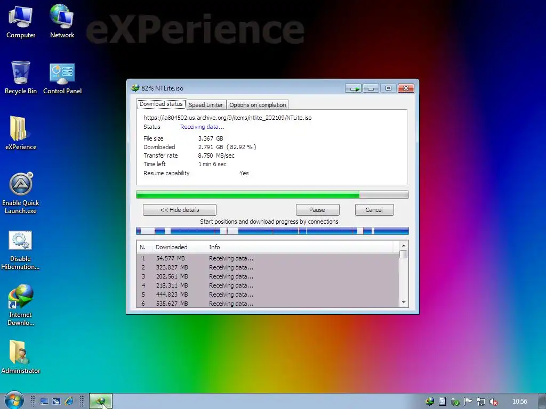Viewport: 546px width, 409px height.
Task: Click the connections list scroll up arrow
Action: click(404, 246)
